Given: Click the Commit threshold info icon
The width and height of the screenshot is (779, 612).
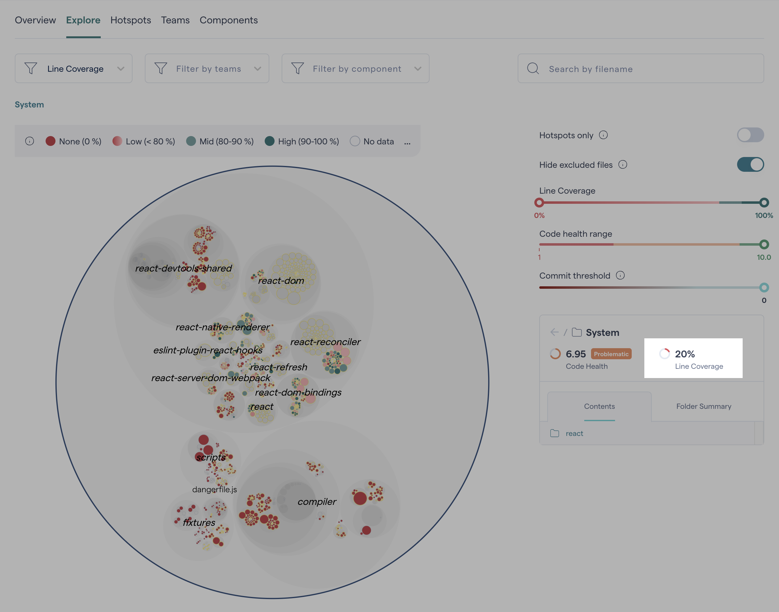Looking at the screenshot, I should point(620,276).
